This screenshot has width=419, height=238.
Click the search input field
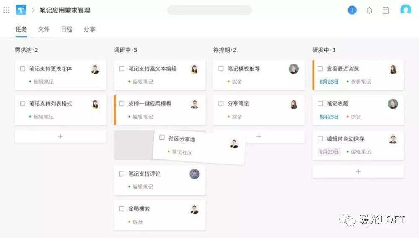(209, 10)
